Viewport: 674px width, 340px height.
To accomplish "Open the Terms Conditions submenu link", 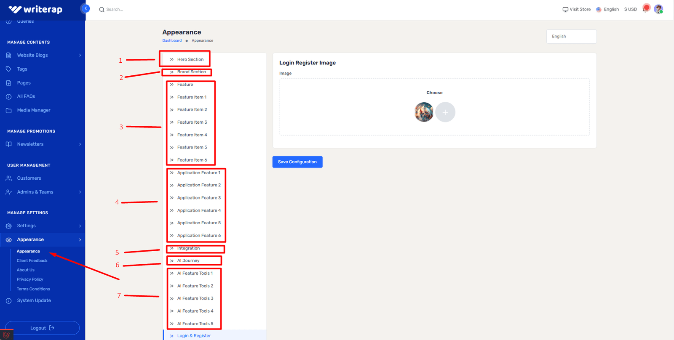I will pos(33,289).
